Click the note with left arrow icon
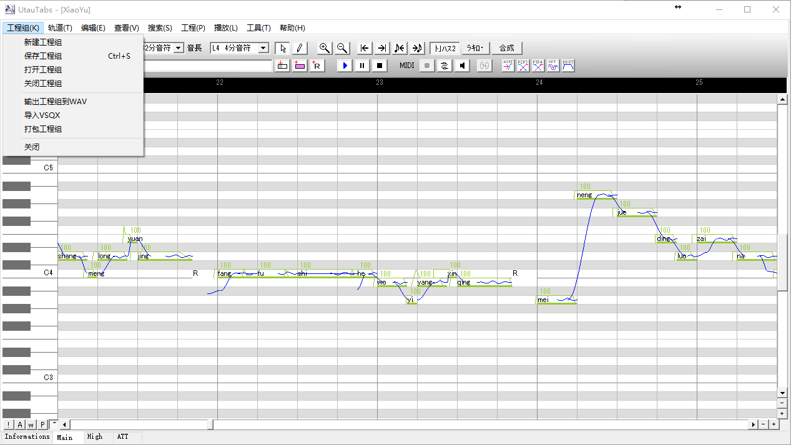The height and width of the screenshot is (445, 791). point(400,48)
